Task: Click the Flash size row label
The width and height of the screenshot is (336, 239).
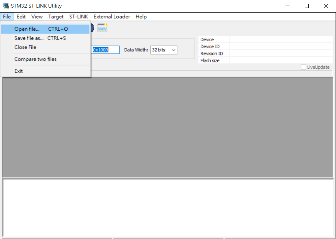Action: coord(210,60)
